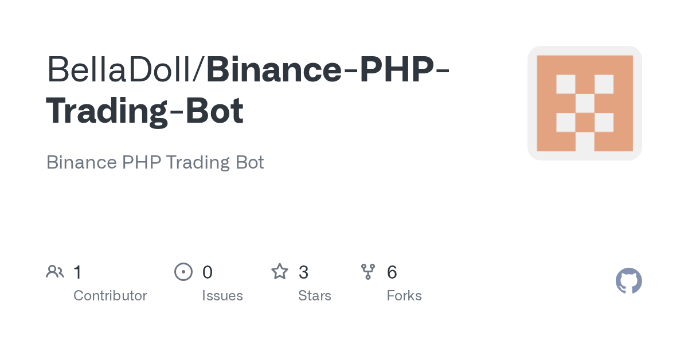The image size is (688, 344).
Task: Click the GitHub Octocat logo
Action: tap(628, 281)
